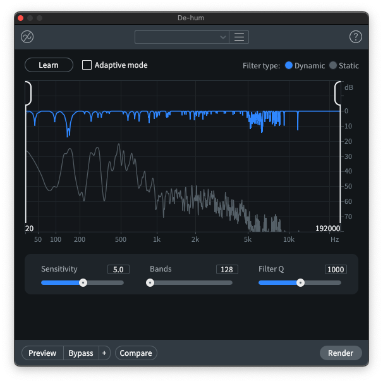The height and width of the screenshot is (383, 383).
Task: Click the Filter Q value field 1000
Action: click(x=336, y=269)
